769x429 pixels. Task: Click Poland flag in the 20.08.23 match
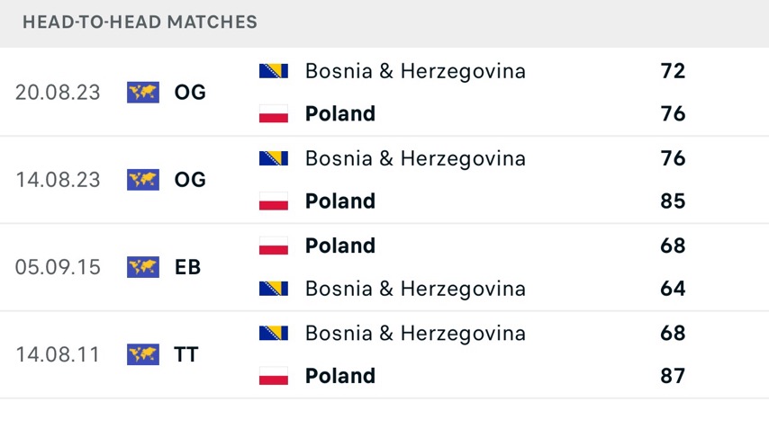point(274,113)
